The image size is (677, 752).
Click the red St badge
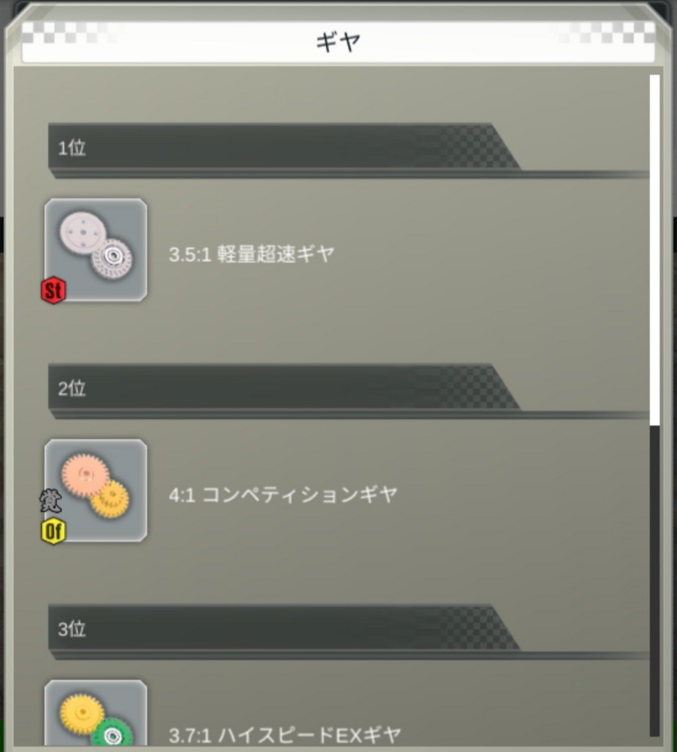click(53, 291)
